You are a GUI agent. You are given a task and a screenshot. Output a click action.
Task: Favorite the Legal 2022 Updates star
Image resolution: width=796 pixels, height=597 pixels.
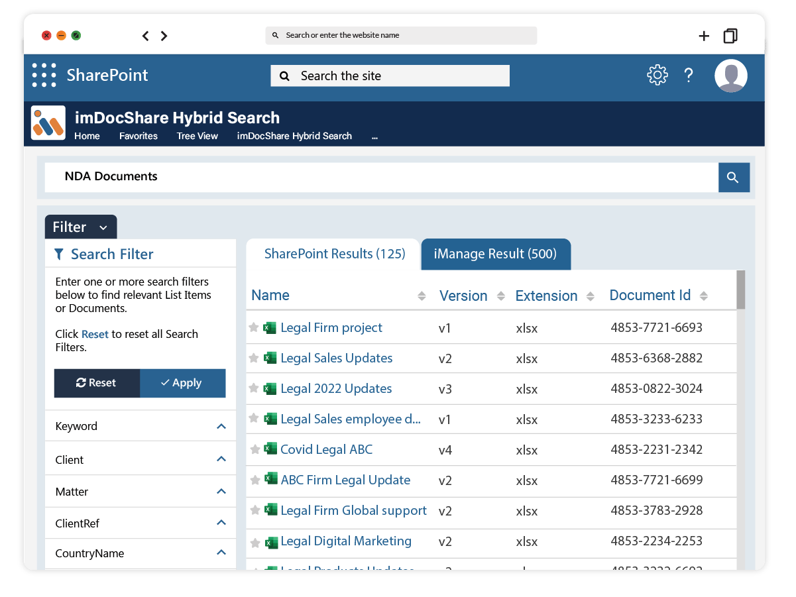253,388
